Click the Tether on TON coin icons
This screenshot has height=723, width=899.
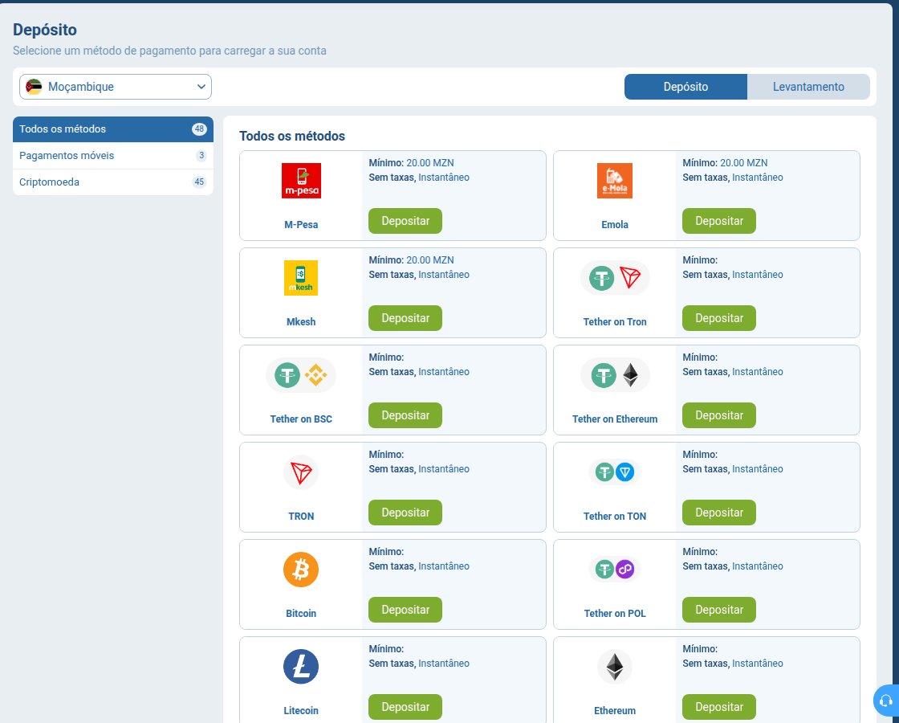pos(615,473)
